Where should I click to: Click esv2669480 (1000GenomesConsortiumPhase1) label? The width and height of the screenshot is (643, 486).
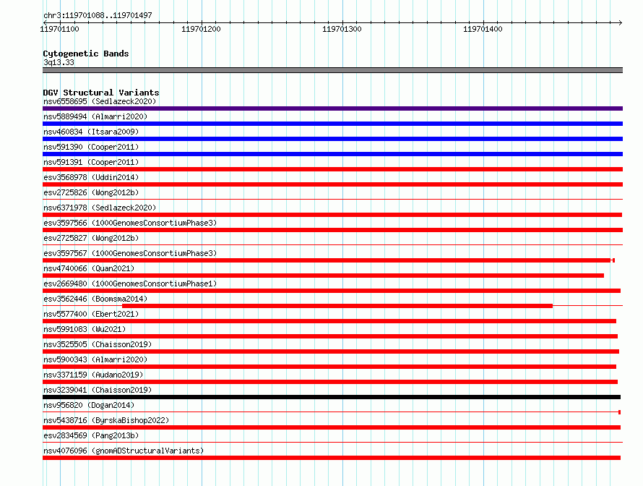point(130,283)
